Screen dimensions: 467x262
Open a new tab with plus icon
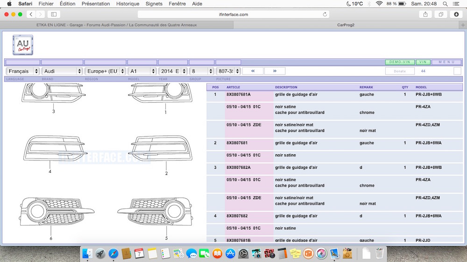tap(462, 25)
